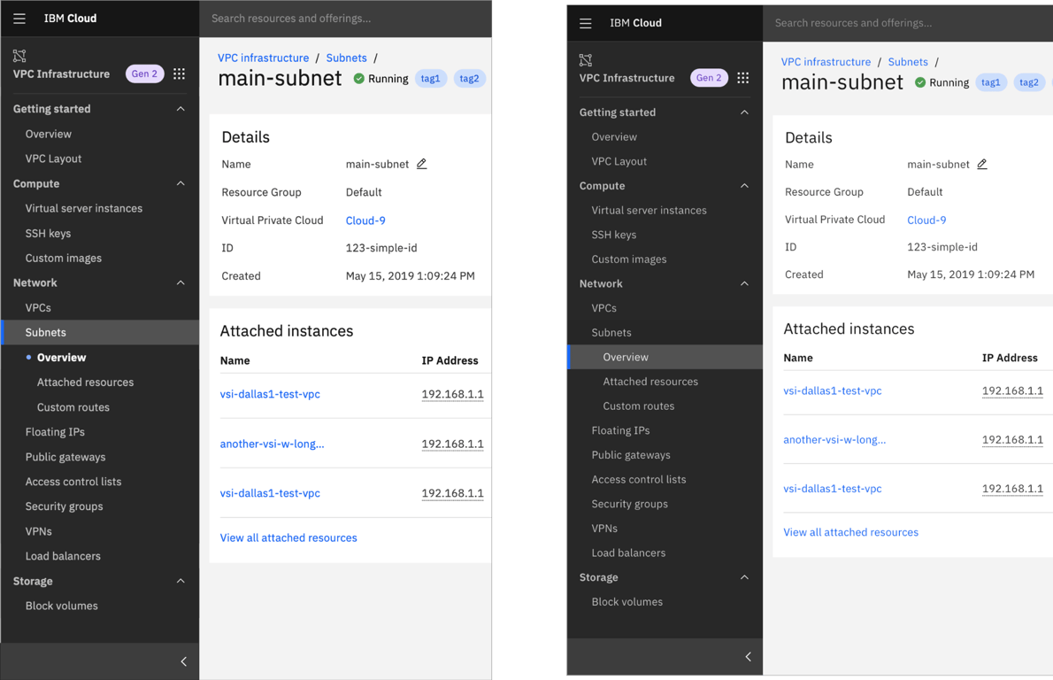Click the tag1 chip next to main-subnet
Screen dimensions: 1053x680
click(431, 78)
